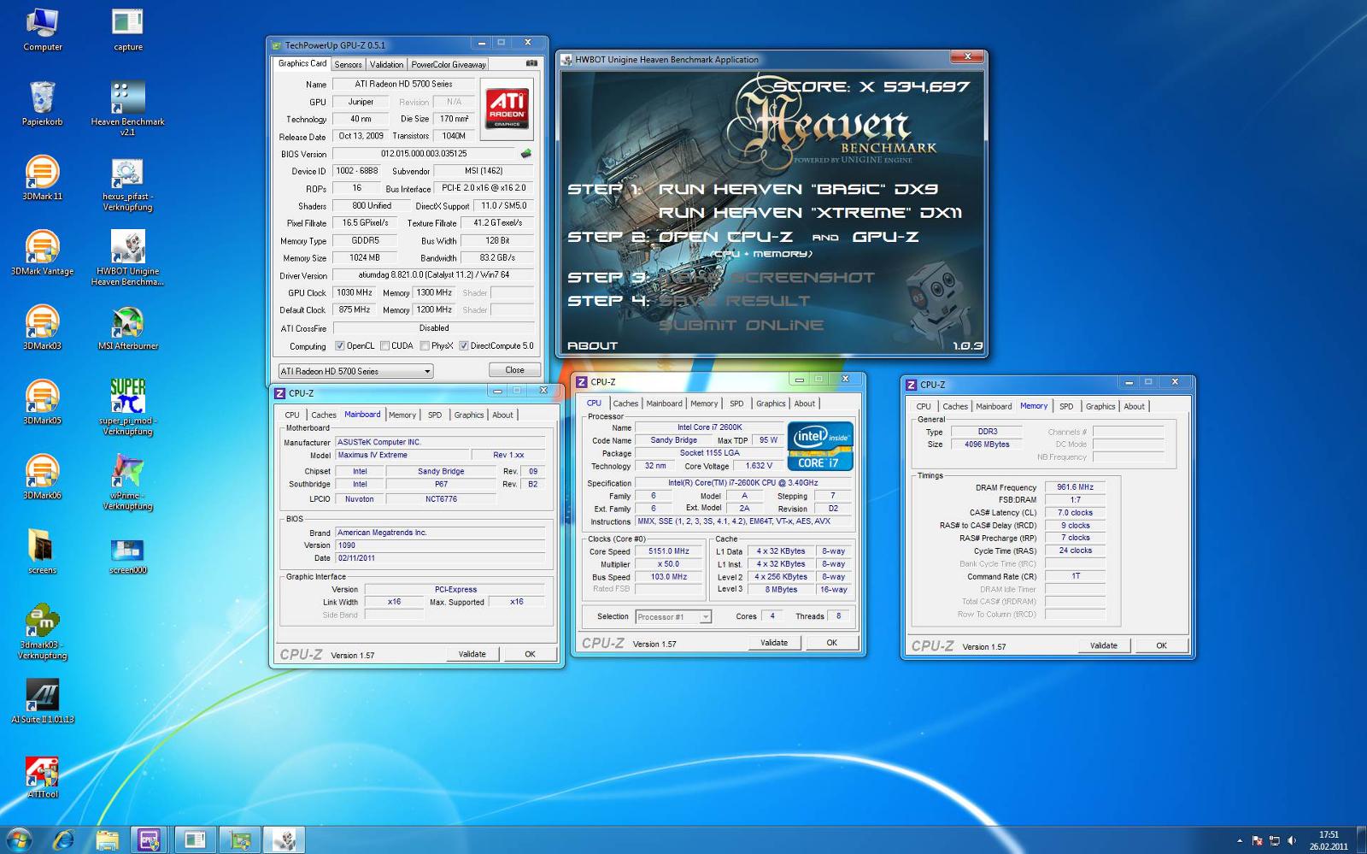Click GPU Clock field 1030 MHz
Image resolution: width=1367 pixels, height=854 pixels.
tap(353, 292)
